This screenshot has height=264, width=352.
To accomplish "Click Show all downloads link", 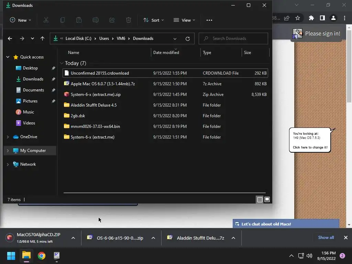I will tap(326, 238).
